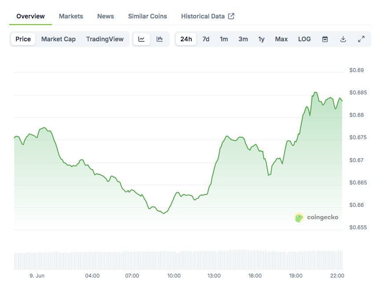This screenshot has height=289, width=377.
Task: Open the News tab
Action: pyautogui.click(x=106, y=16)
